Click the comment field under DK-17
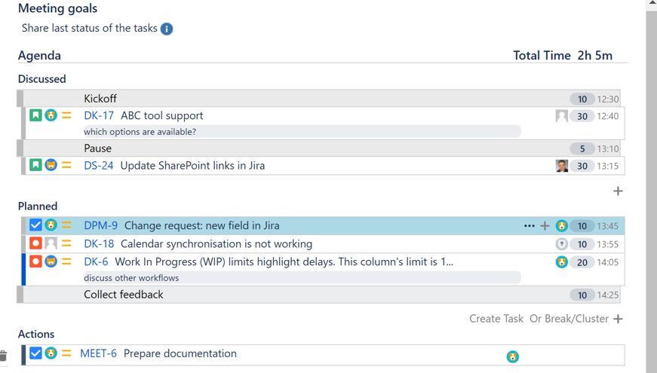Image resolution: width=657 pixels, height=373 pixels. 302,132
